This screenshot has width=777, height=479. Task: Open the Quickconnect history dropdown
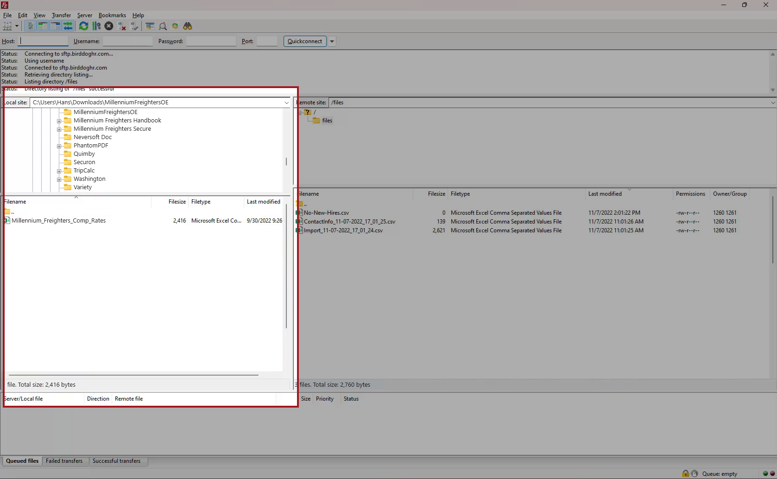[x=332, y=41]
